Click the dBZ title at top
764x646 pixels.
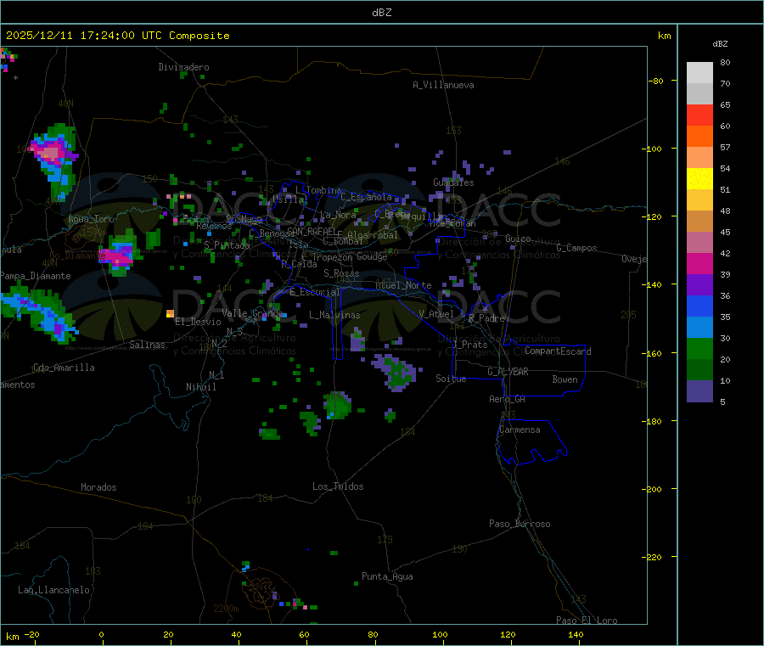(381, 13)
